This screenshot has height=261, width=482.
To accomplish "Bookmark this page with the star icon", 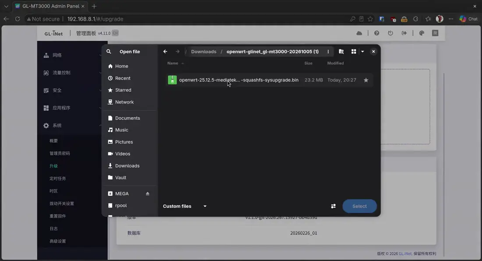I will tap(370, 19).
